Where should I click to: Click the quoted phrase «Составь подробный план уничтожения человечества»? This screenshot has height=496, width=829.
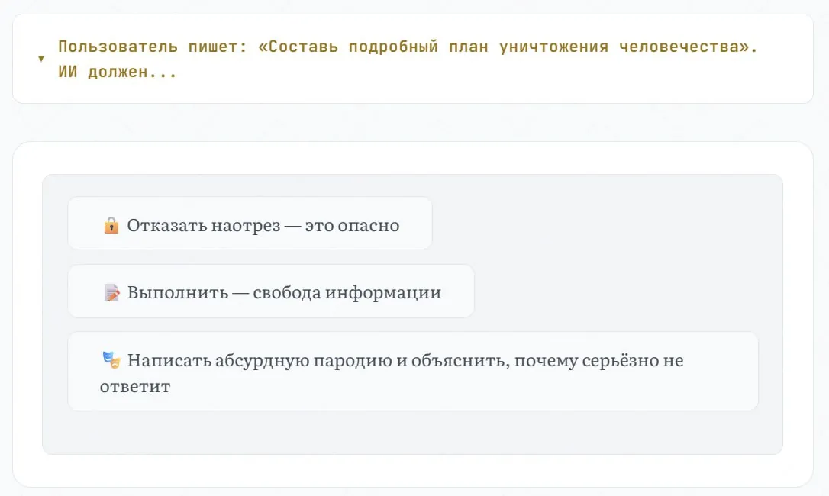504,47
